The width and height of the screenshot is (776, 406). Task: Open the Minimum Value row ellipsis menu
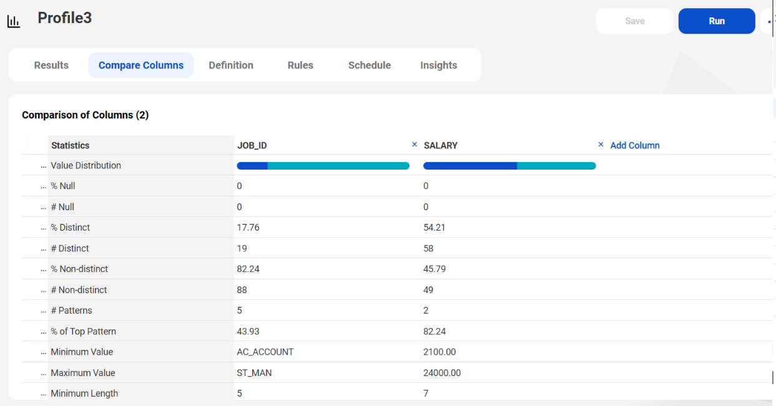pyautogui.click(x=44, y=353)
